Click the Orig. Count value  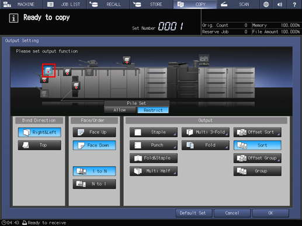coord(246,25)
